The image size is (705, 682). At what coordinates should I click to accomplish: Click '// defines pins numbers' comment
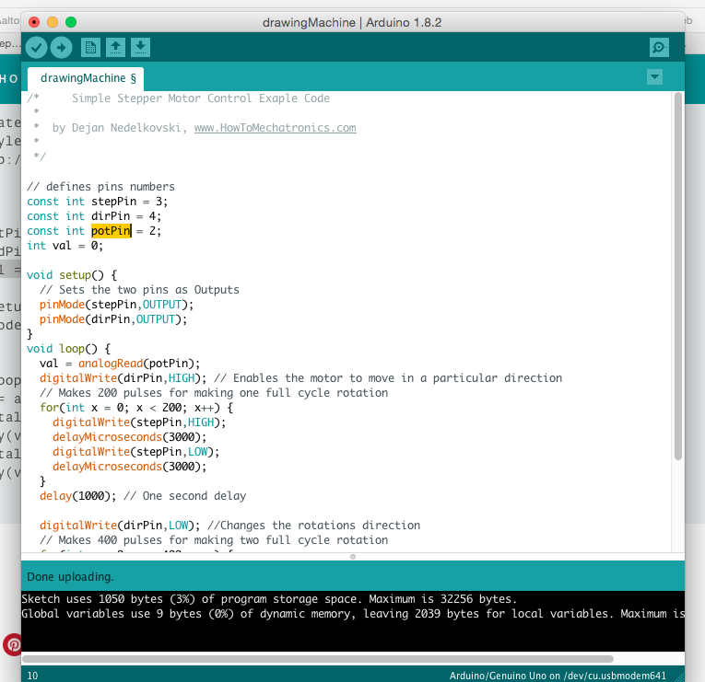[100, 186]
